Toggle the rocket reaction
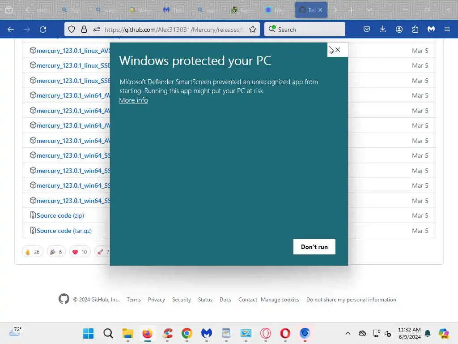458x344 pixels. pyautogui.click(x=102, y=252)
